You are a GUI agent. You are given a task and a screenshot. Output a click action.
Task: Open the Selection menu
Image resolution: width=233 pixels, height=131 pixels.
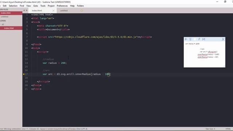pyautogui.click(x=13, y=6)
